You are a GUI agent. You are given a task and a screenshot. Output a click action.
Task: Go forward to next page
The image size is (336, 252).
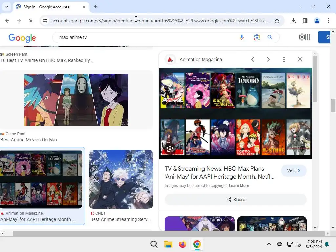[19, 21]
